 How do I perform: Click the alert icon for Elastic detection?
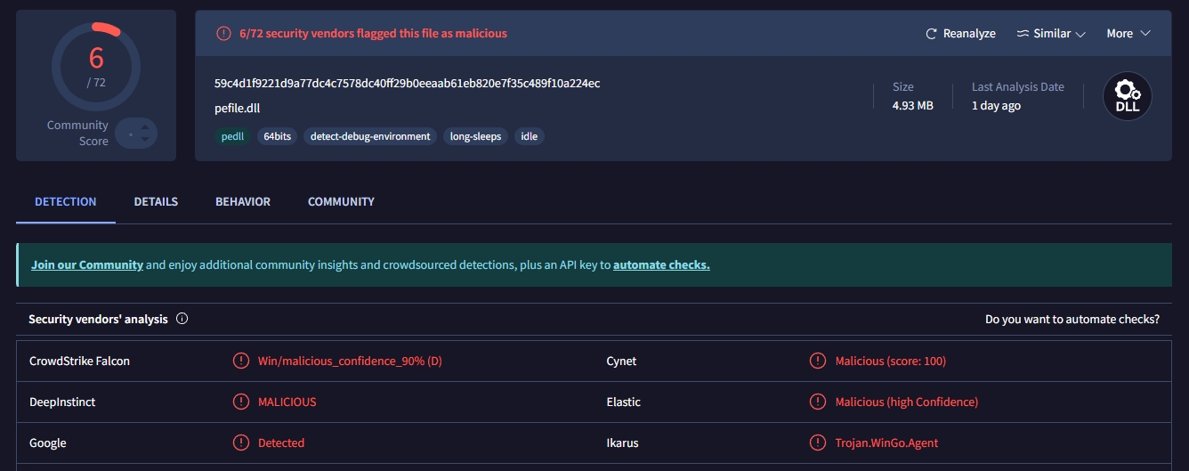(x=818, y=402)
